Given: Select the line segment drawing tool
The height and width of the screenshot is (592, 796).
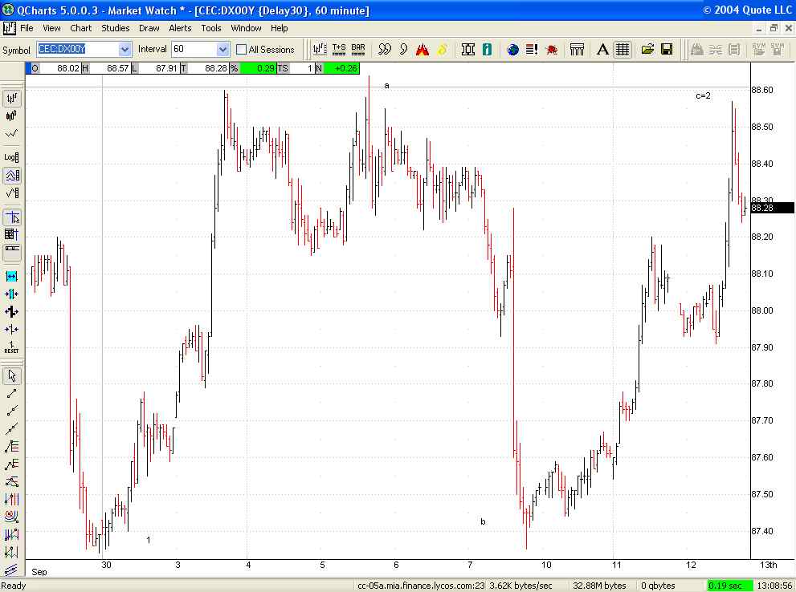Looking at the screenshot, I should click(x=12, y=393).
